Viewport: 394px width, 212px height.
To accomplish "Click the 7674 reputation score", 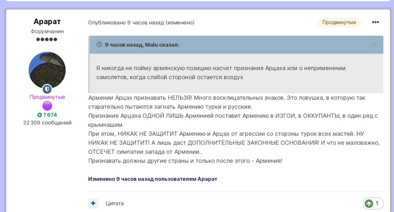I will pyautogui.click(x=50, y=115).
